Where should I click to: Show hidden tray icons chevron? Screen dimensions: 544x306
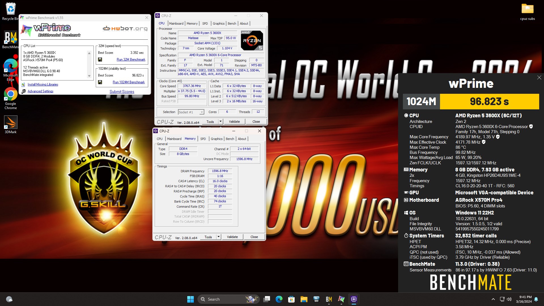493,299
